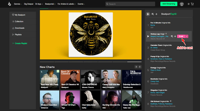Open Dig Deeper in navigation

click(29, 4)
